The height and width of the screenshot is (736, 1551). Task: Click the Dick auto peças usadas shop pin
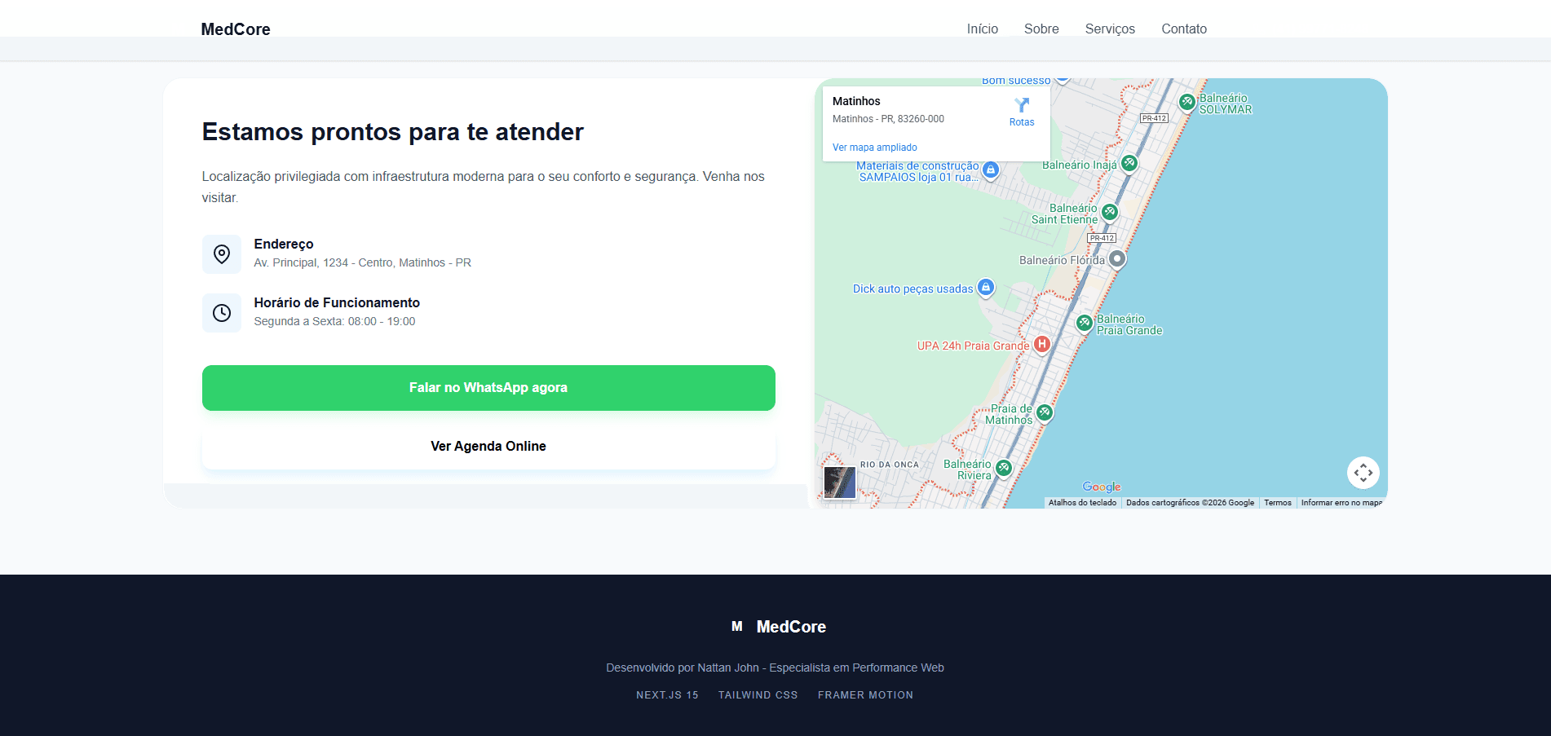click(x=985, y=288)
